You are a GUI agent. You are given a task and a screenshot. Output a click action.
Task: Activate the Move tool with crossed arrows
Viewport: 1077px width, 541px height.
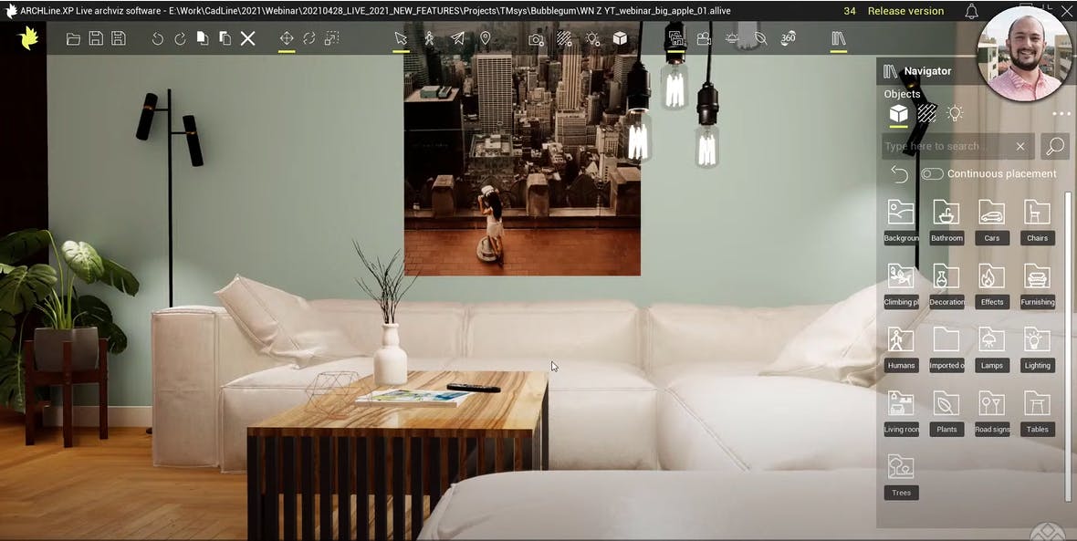pyautogui.click(x=287, y=38)
